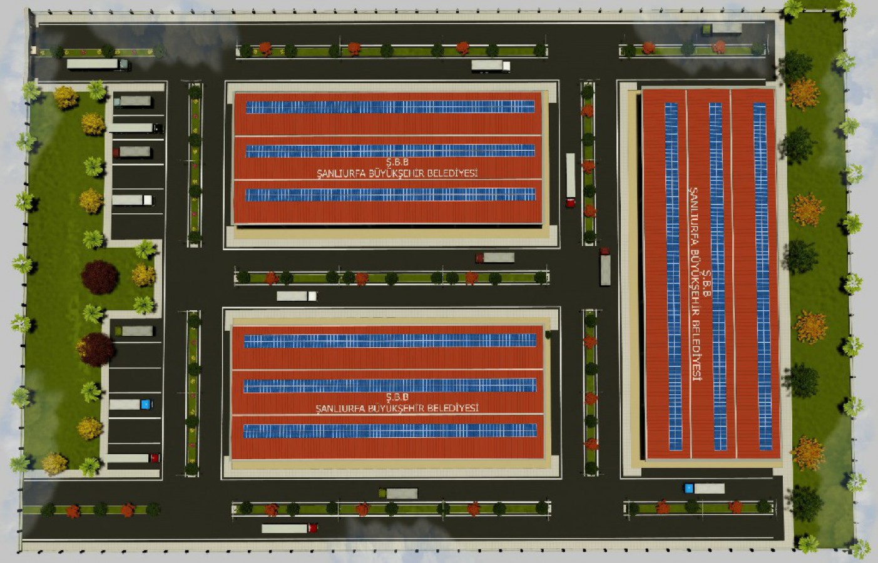Click the Ş.B.B label on the right building roof
The width and height of the screenshot is (878, 563).
tap(707, 283)
